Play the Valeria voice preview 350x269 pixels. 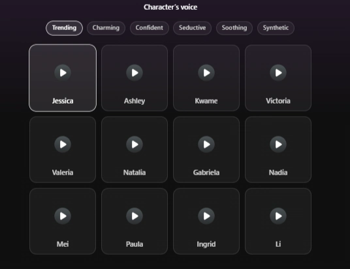coord(63,145)
